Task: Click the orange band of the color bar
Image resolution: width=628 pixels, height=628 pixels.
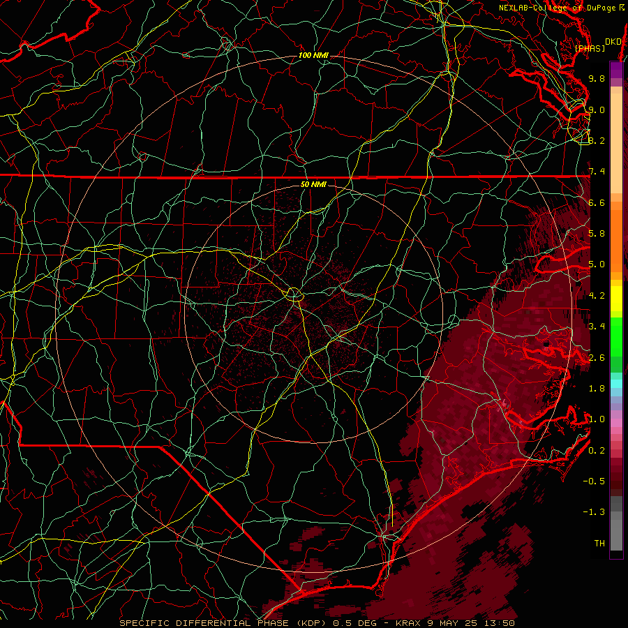Action: point(616,237)
